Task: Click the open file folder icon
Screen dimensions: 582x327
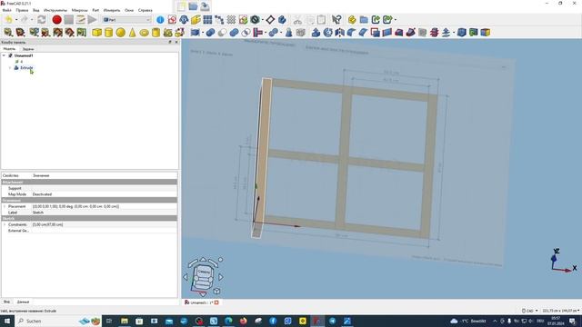Action: tap(193, 6)
